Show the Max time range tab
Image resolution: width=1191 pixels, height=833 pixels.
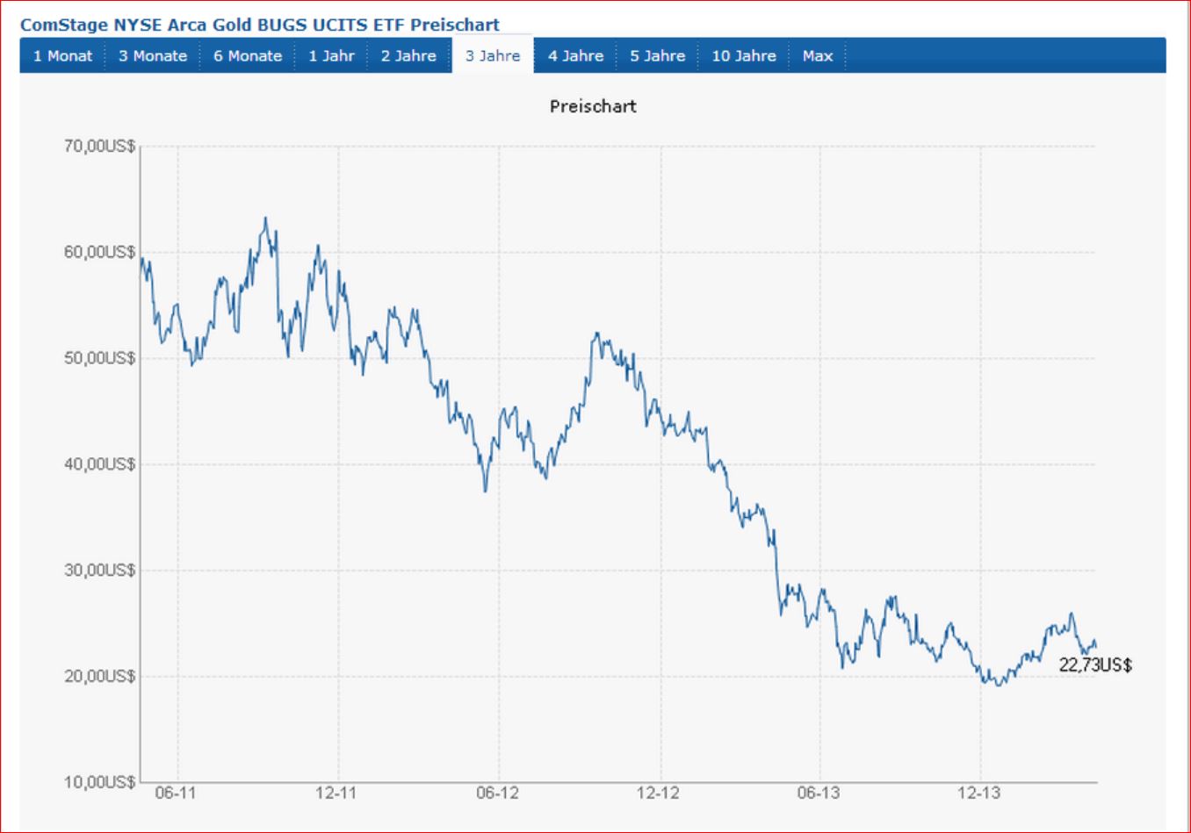click(x=818, y=55)
